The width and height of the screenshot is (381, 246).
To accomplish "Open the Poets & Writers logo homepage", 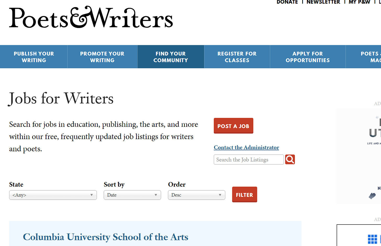I will [x=91, y=17].
